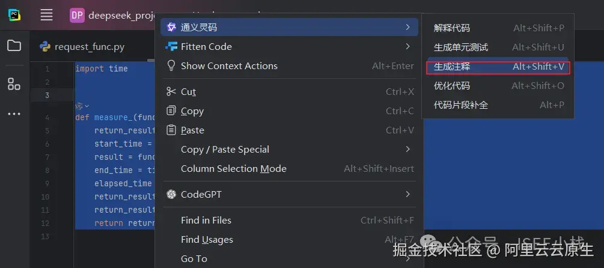Expand Copy / Paste Special submenu
This screenshot has height=268, width=604.
pyautogui.click(x=407, y=149)
